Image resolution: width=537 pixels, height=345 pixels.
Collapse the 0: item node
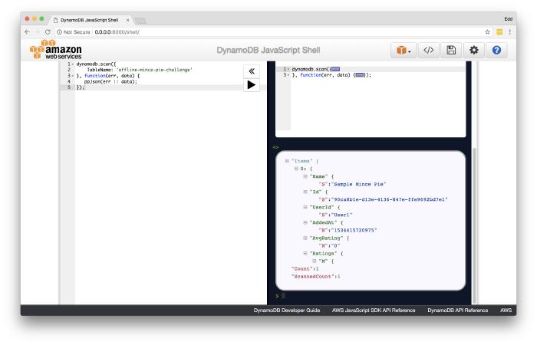pos(296,169)
